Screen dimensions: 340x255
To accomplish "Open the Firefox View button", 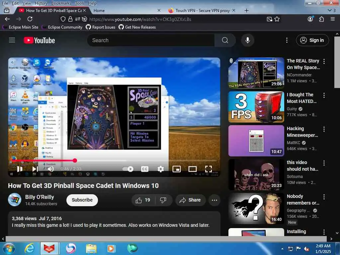I will [7, 10].
